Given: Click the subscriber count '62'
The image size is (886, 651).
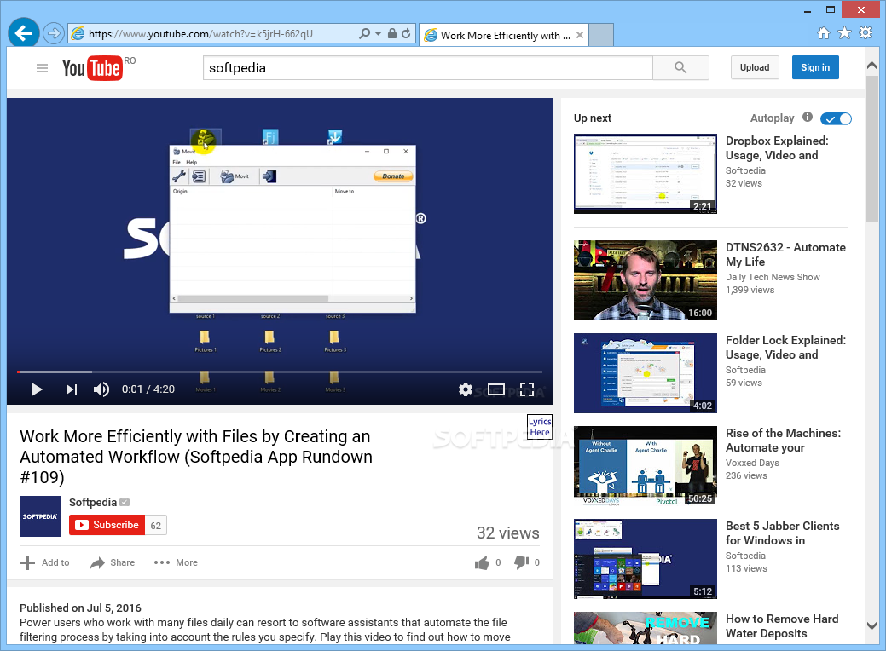Looking at the screenshot, I should [x=156, y=525].
